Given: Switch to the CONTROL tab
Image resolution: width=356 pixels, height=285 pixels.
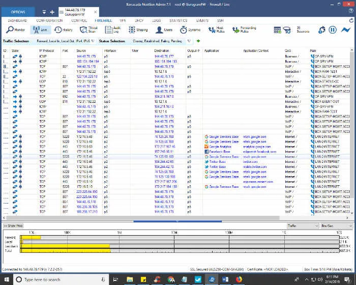Looking at the screenshot, I should (79, 20).
